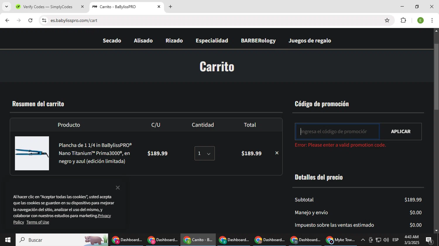Click the taskbar Buscar search box
This screenshot has height=246, width=439.
coord(62,240)
